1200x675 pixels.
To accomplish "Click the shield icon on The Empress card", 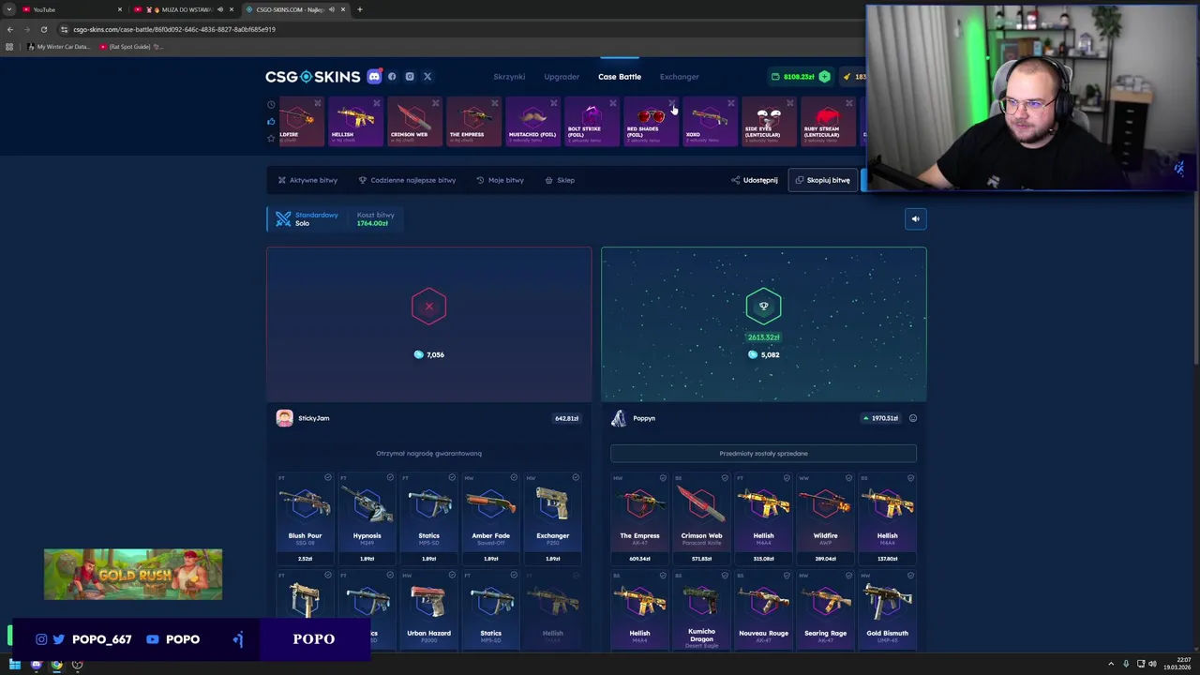I will click(x=663, y=478).
